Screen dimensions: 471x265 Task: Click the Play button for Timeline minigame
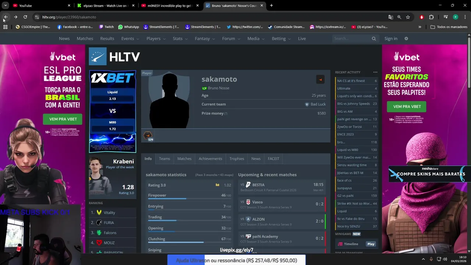(371, 244)
